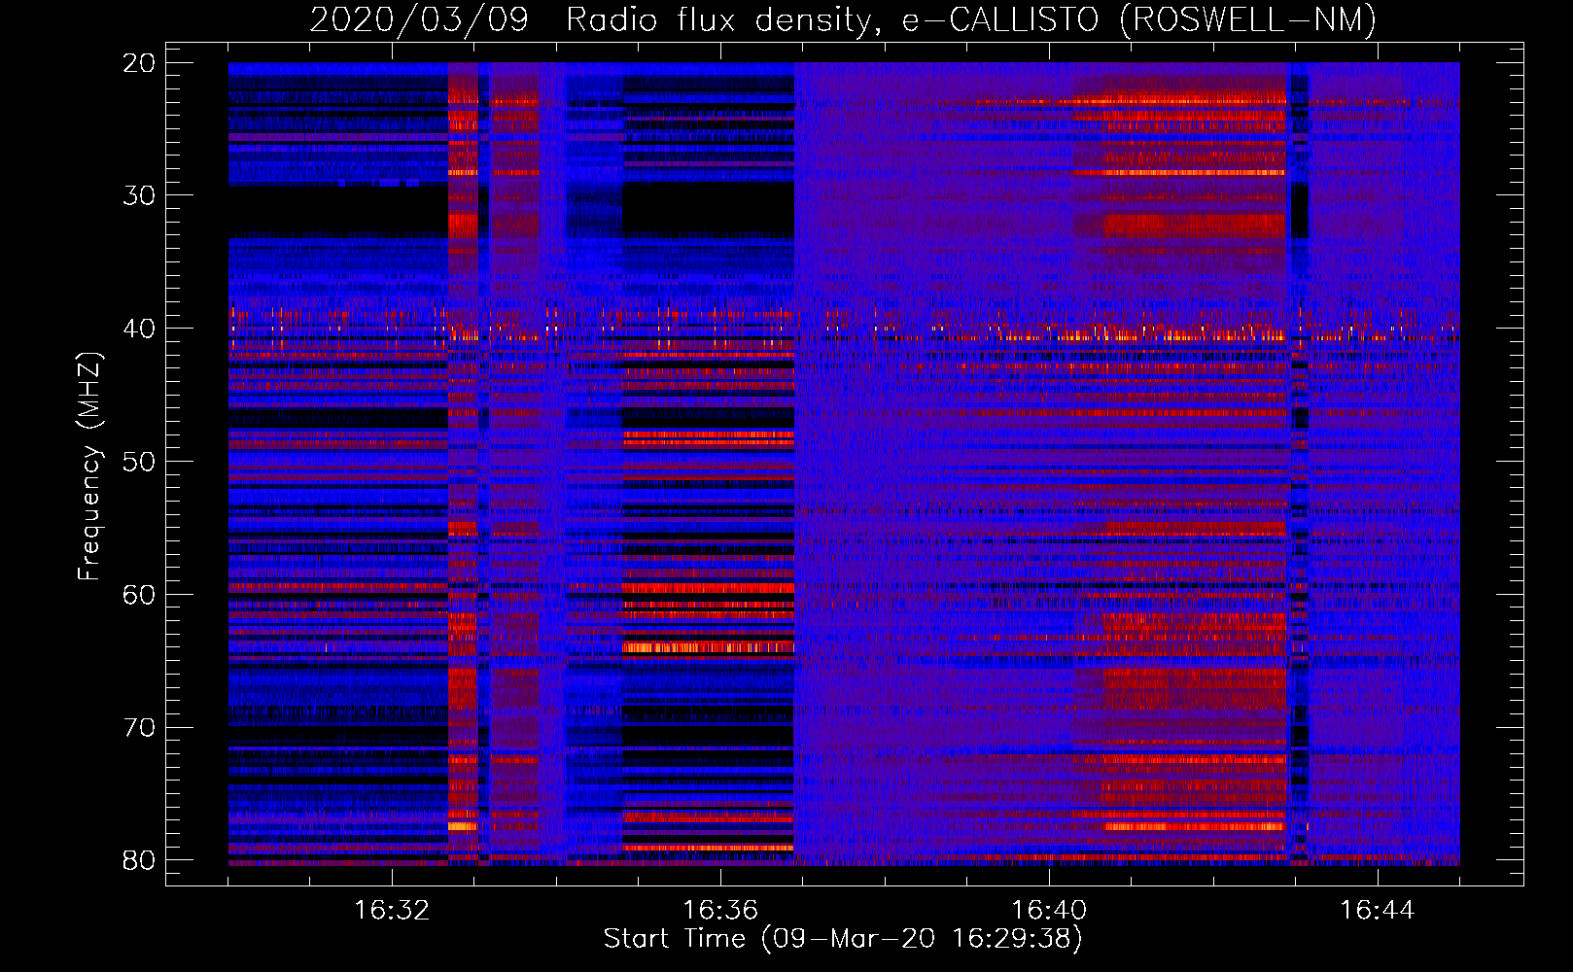Click the plot title "2020/03/09 Radio flux density, e-CALLISTO (ROSWELL-NM)"
The width and height of the screenshot is (1573, 972).
click(x=843, y=20)
